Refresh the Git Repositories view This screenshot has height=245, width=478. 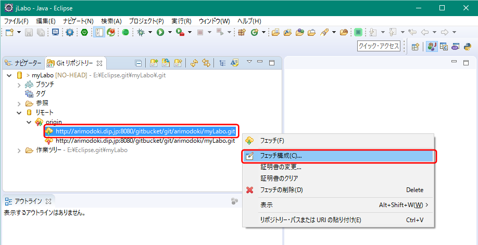click(194, 63)
